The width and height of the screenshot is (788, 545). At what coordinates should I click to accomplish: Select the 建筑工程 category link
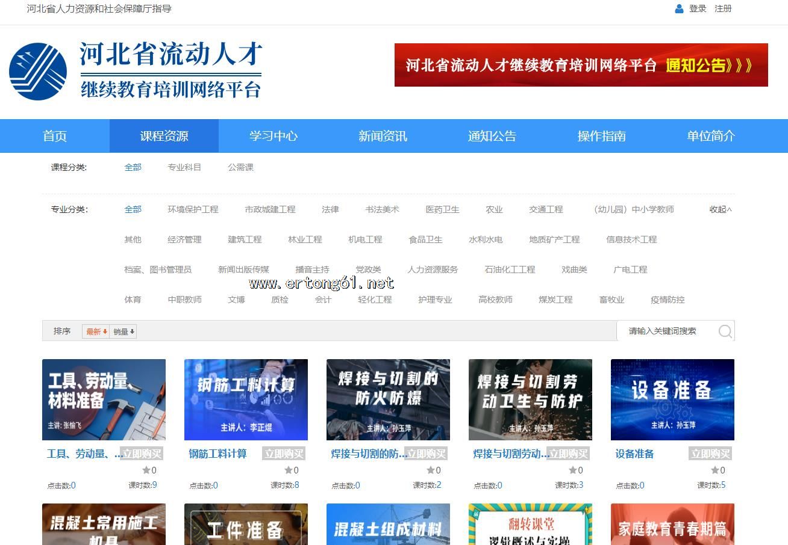click(245, 239)
